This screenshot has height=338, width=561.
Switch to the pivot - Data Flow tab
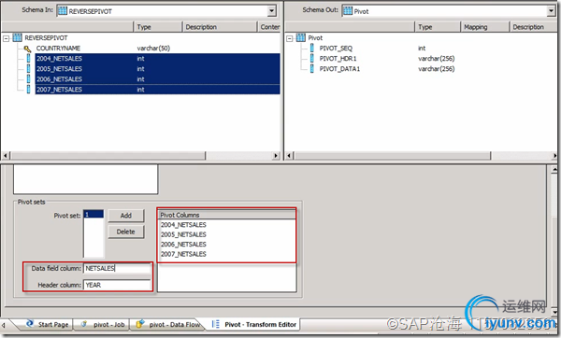[168, 324]
